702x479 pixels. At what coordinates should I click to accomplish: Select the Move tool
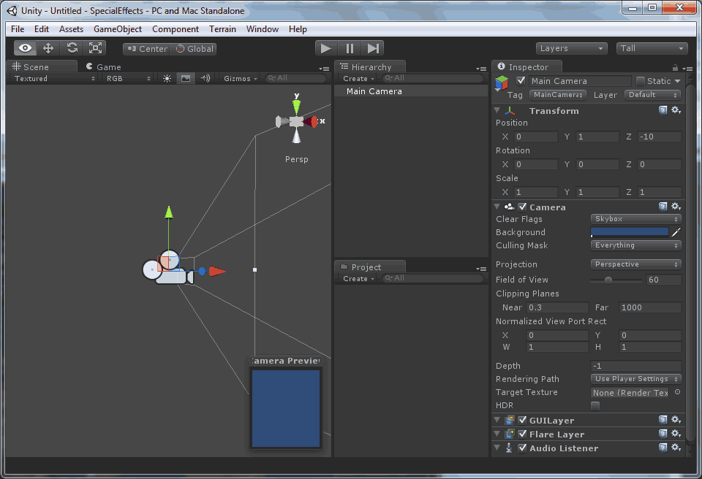(48, 48)
